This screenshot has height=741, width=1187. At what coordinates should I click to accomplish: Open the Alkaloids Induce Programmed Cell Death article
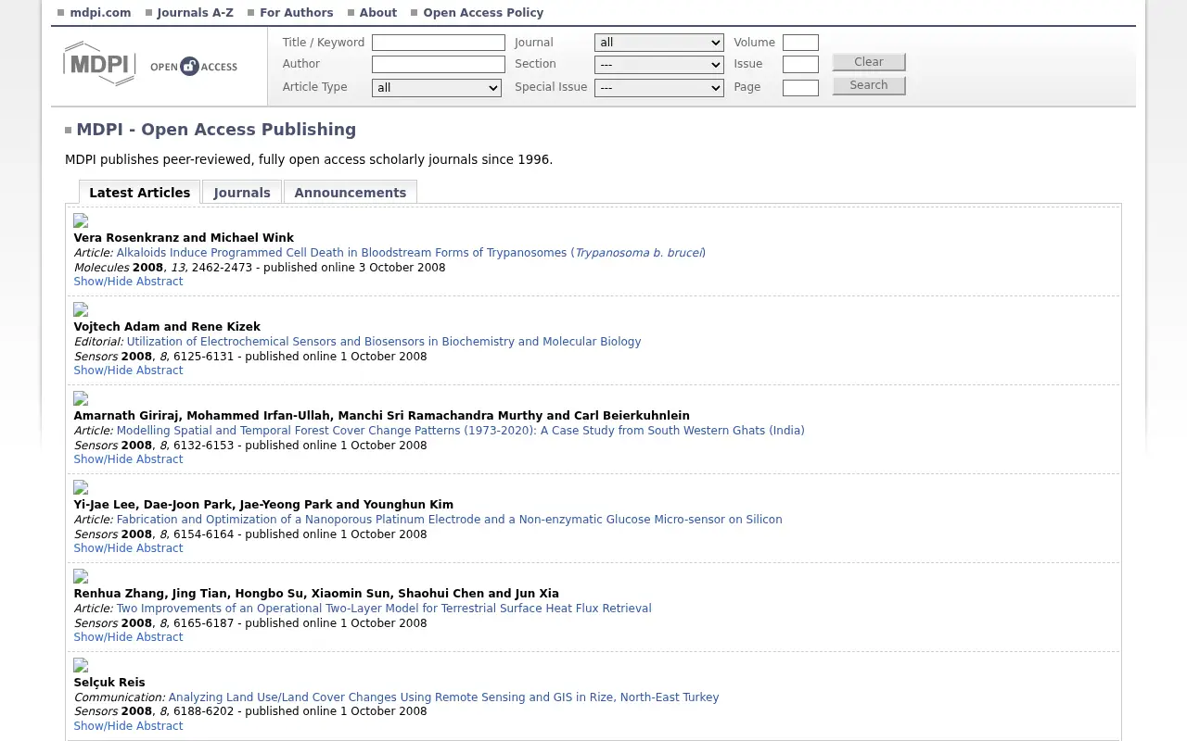411,253
